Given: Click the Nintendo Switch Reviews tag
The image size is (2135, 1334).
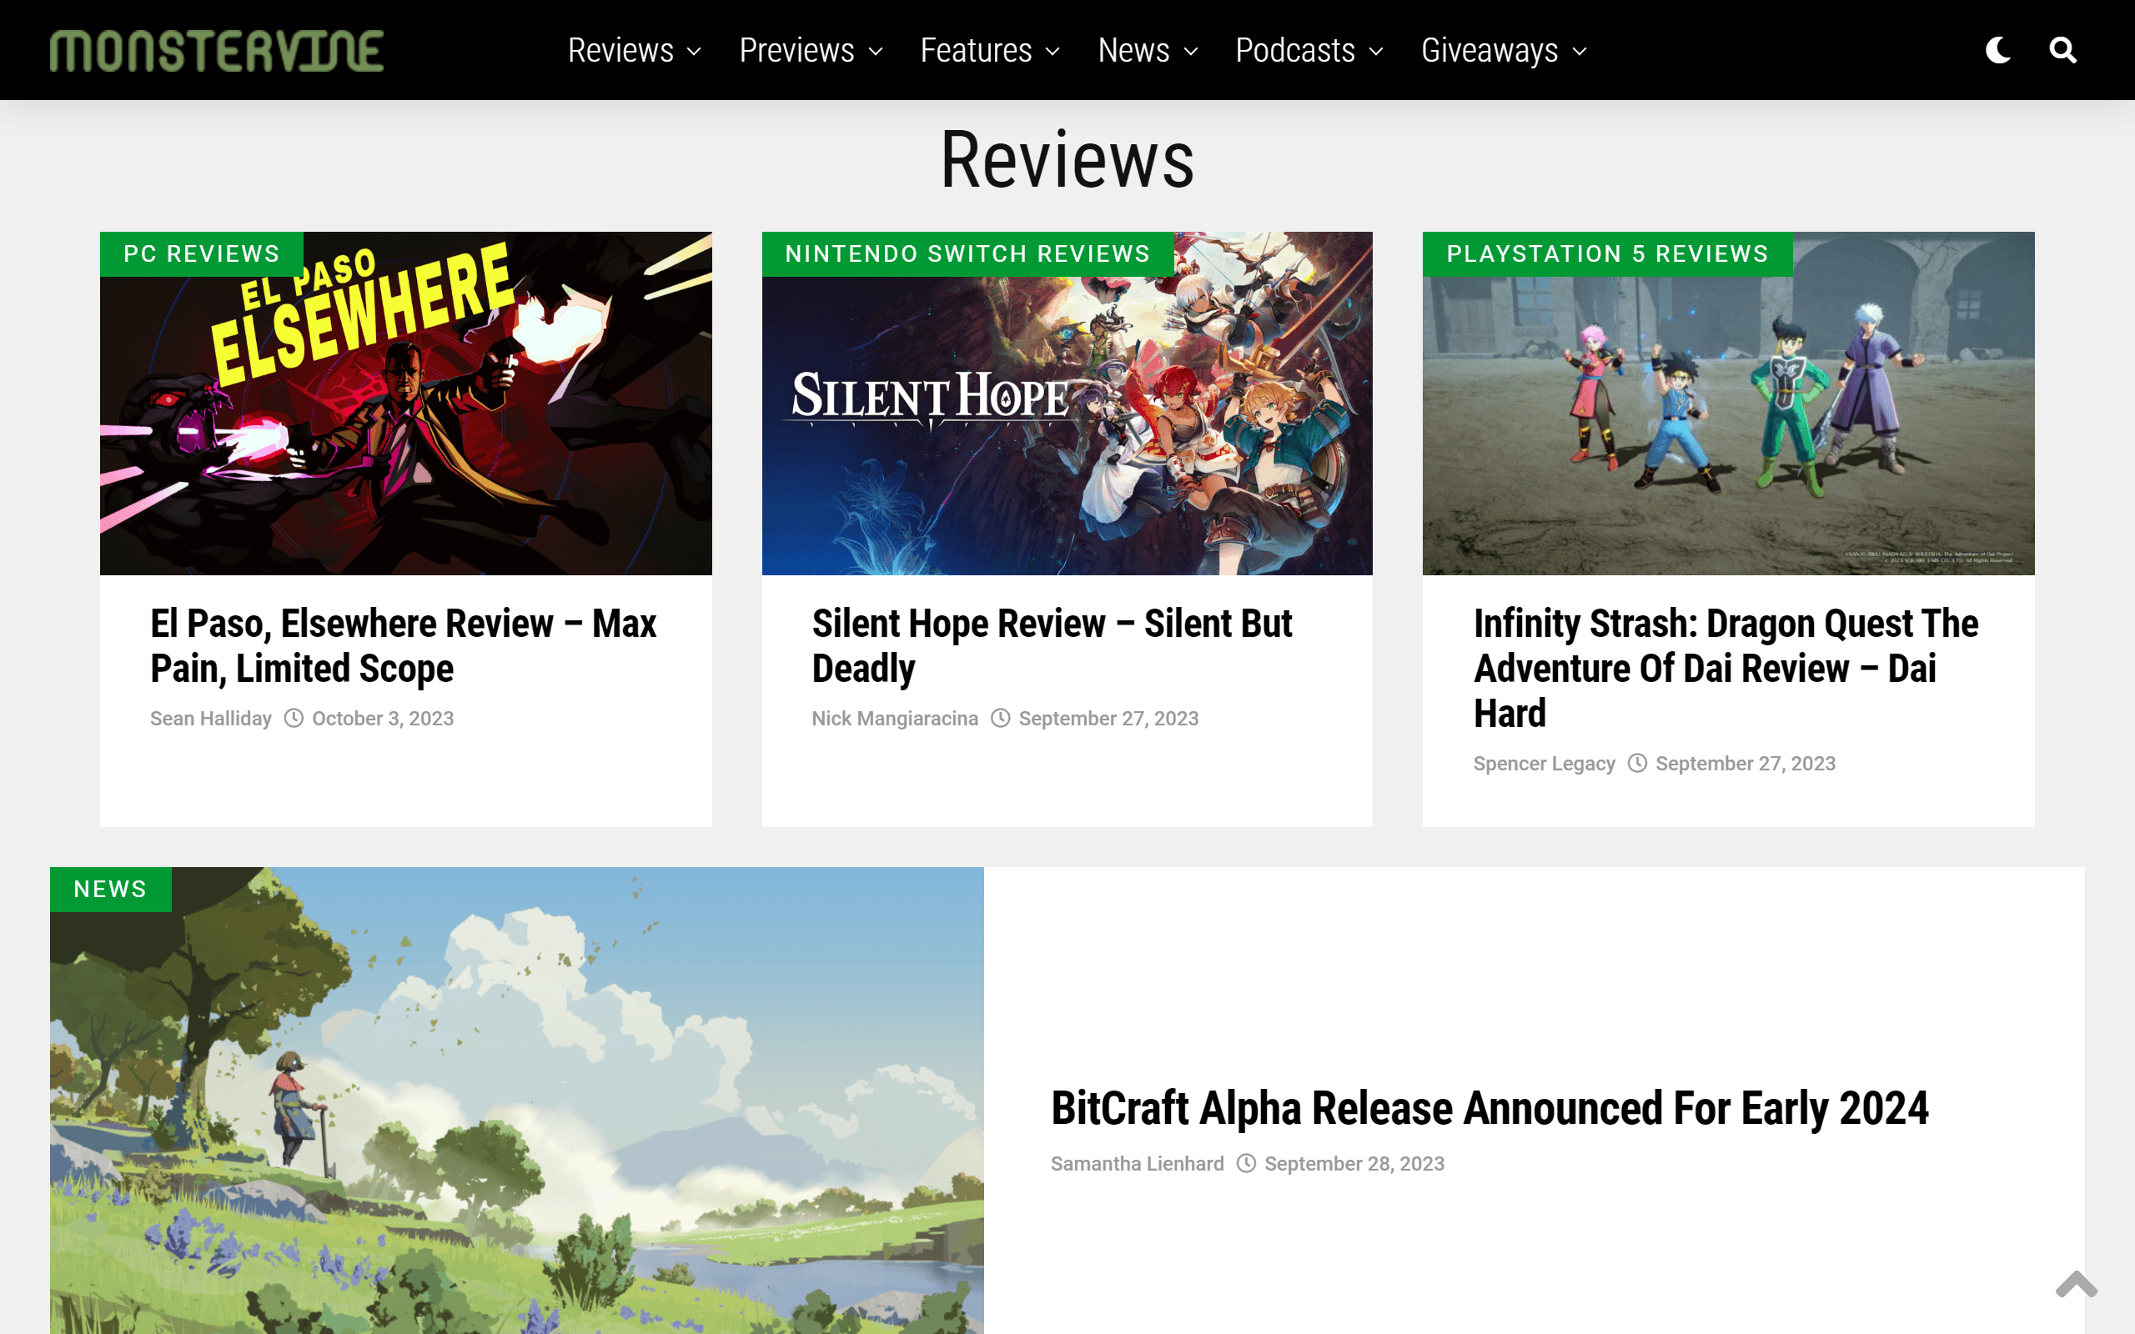Looking at the screenshot, I should 967,254.
